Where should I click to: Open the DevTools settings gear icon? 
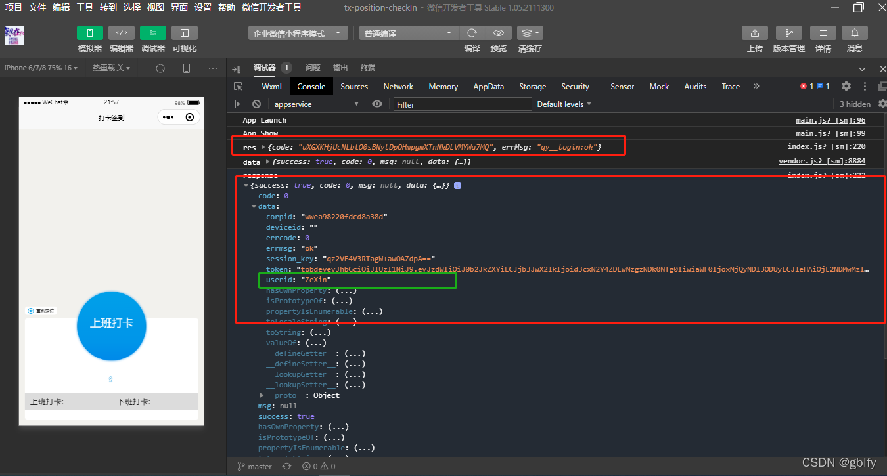(846, 86)
